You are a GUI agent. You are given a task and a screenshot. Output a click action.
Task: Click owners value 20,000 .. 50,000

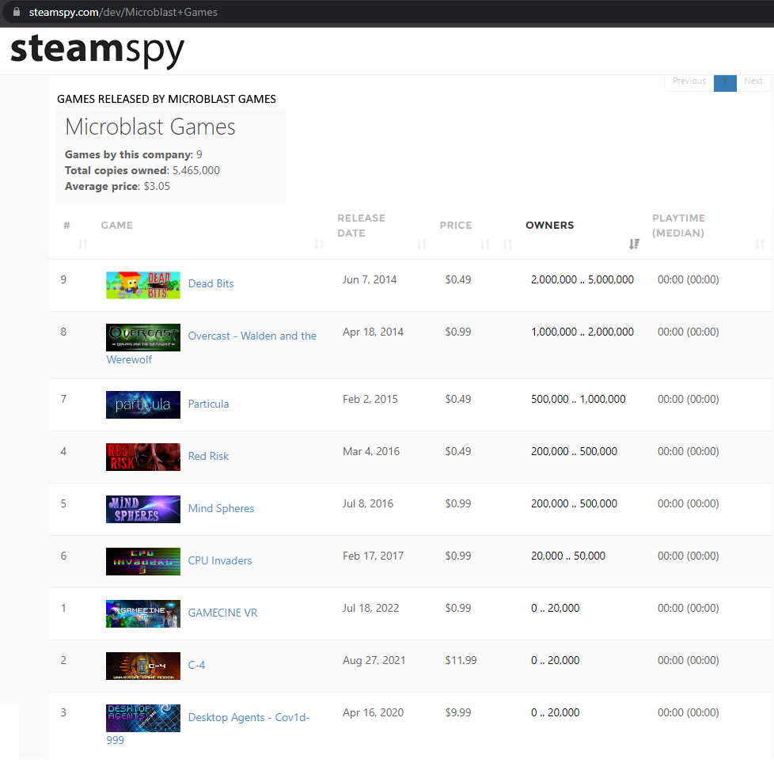pos(568,556)
